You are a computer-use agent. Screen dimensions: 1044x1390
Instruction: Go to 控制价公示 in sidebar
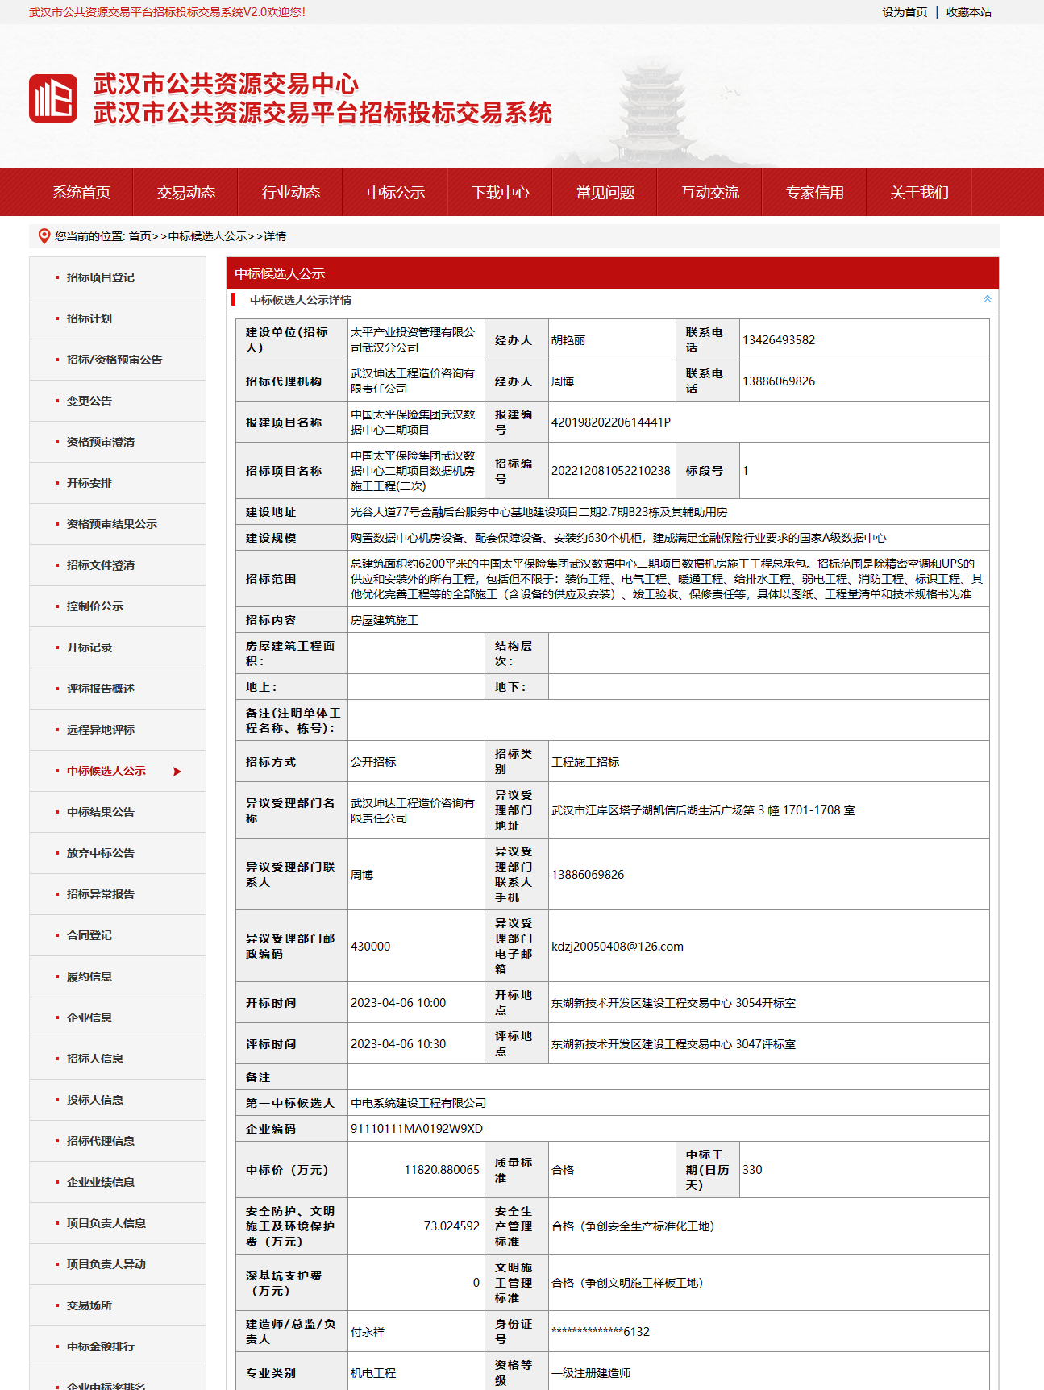coord(95,606)
